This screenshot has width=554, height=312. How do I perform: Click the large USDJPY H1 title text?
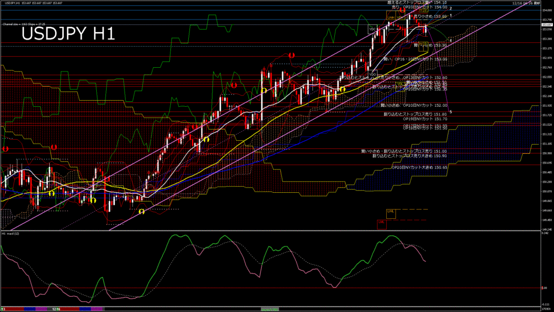pos(68,35)
